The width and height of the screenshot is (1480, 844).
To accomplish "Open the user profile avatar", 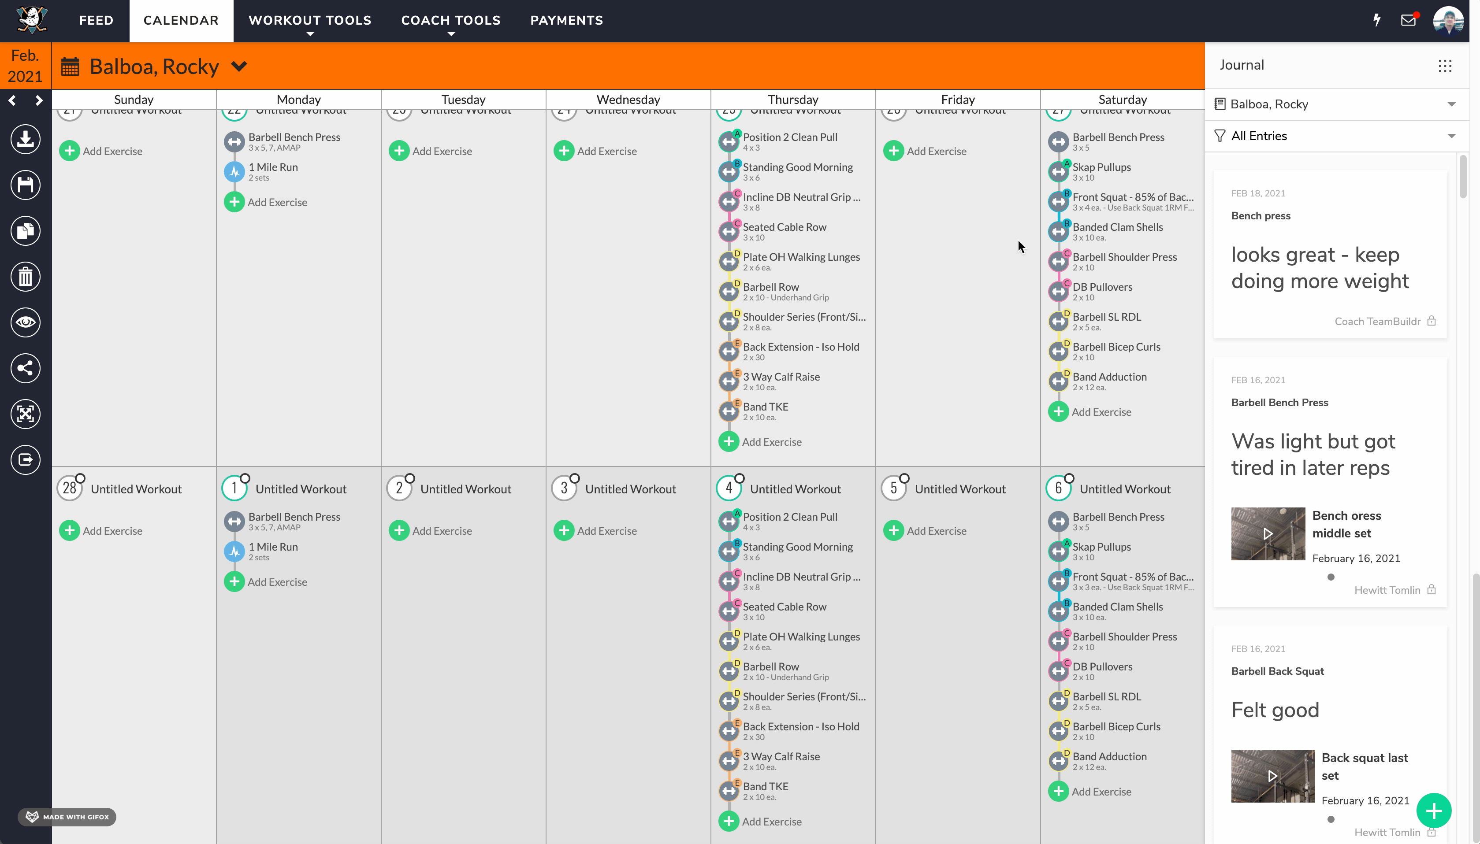I will [x=1448, y=21].
